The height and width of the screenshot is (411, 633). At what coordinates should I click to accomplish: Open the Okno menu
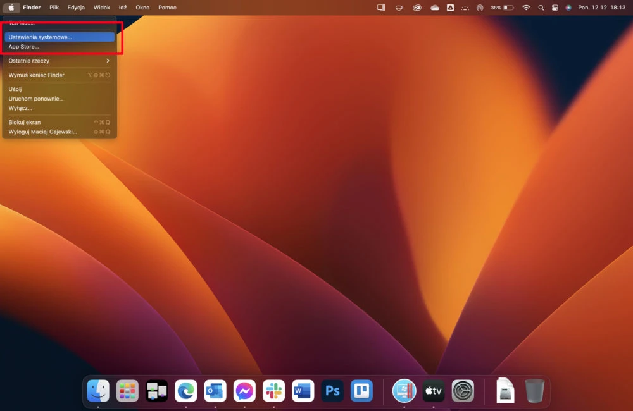tap(142, 7)
